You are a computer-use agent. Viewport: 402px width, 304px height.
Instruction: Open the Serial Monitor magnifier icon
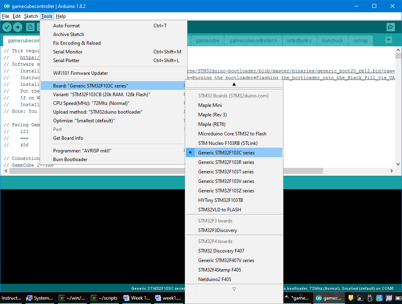[391, 27]
